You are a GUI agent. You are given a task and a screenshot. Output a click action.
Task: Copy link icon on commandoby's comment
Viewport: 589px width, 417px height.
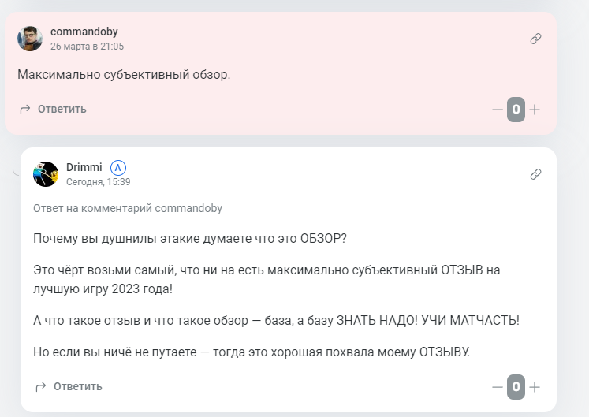[x=535, y=39]
